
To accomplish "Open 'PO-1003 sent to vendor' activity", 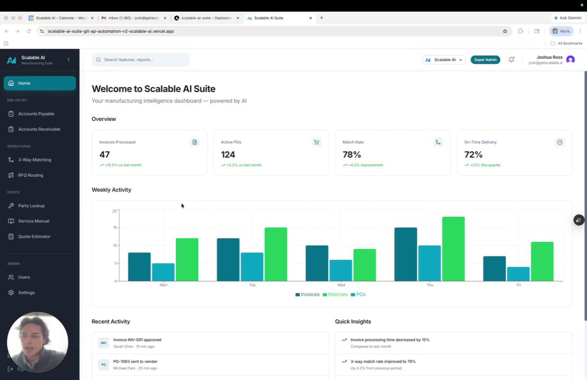I will pyautogui.click(x=210, y=365).
